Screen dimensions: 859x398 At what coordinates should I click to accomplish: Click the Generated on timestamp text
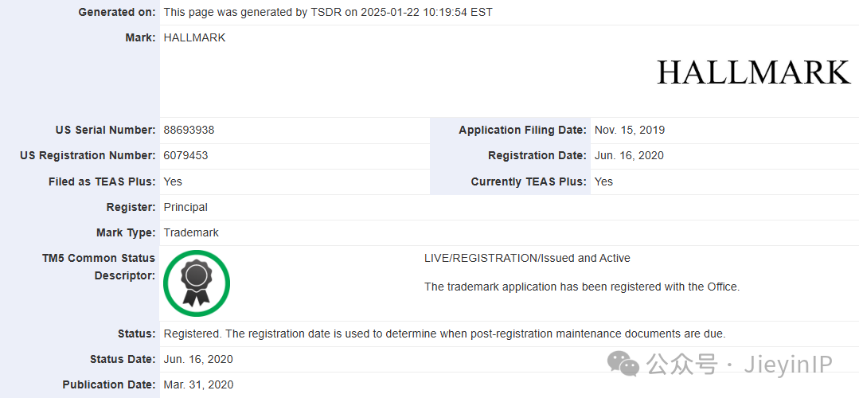click(x=328, y=12)
